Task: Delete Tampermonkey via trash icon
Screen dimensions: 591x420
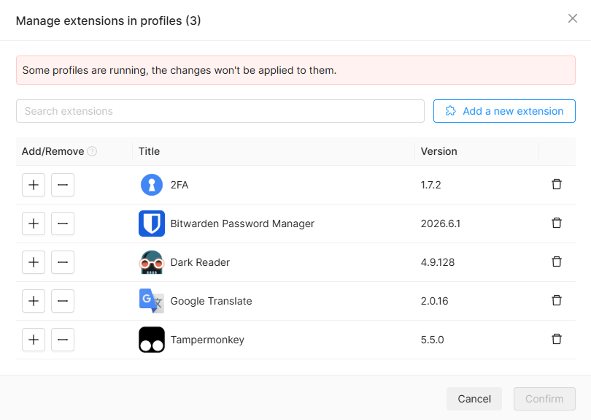Action: (557, 339)
